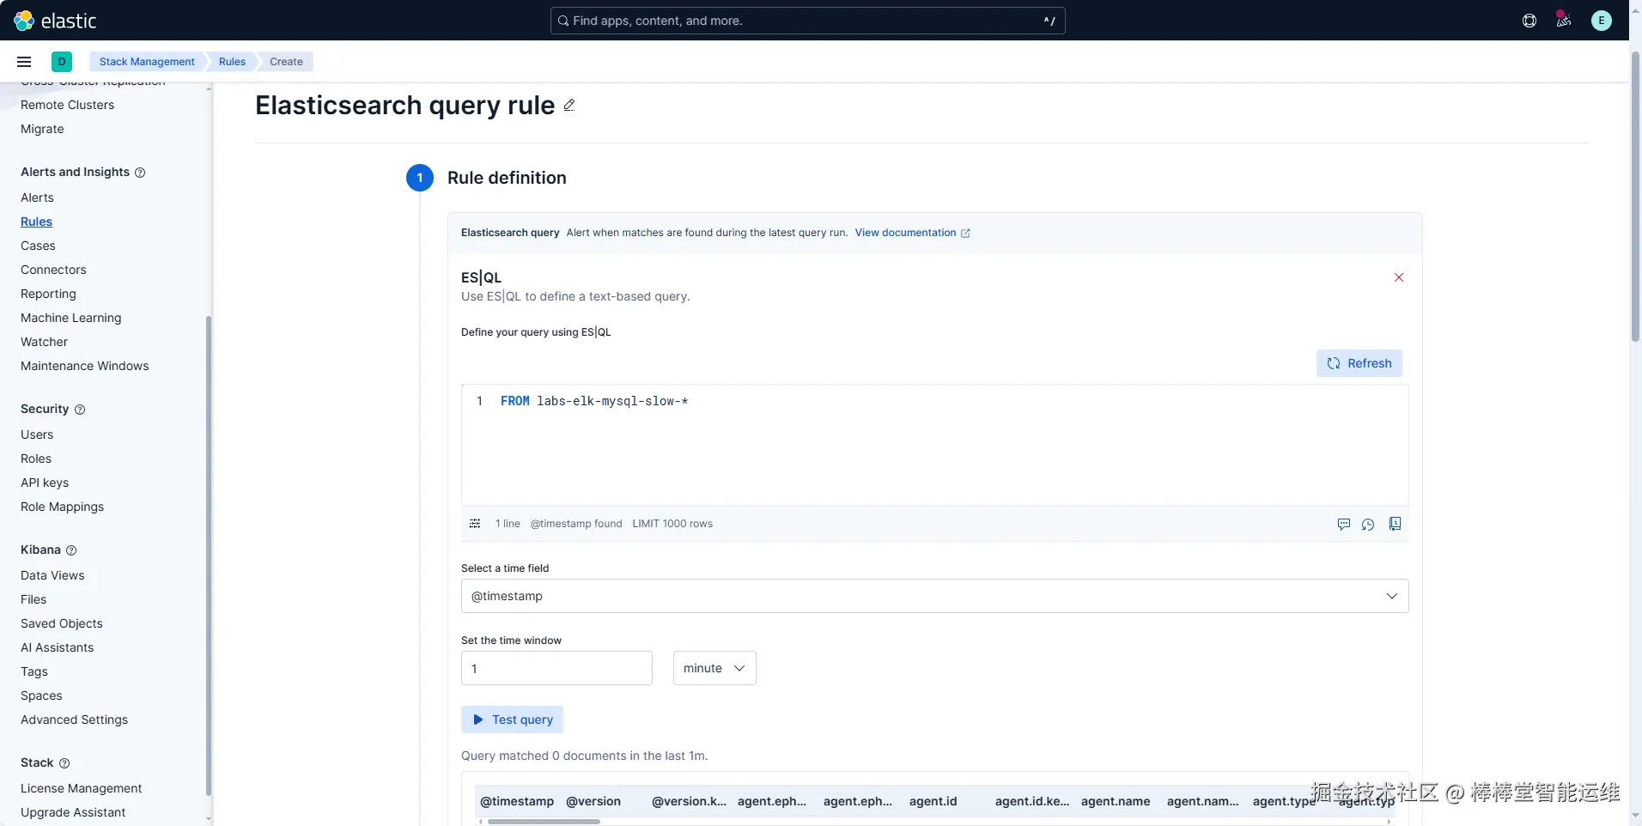The height and width of the screenshot is (826, 1642).
Task: Open the time field dropdown @timestamp
Action: (x=934, y=596)
